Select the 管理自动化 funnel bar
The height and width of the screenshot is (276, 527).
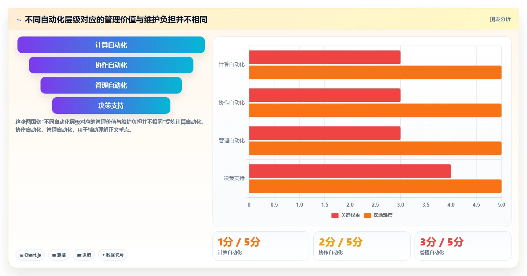[111, 85]
